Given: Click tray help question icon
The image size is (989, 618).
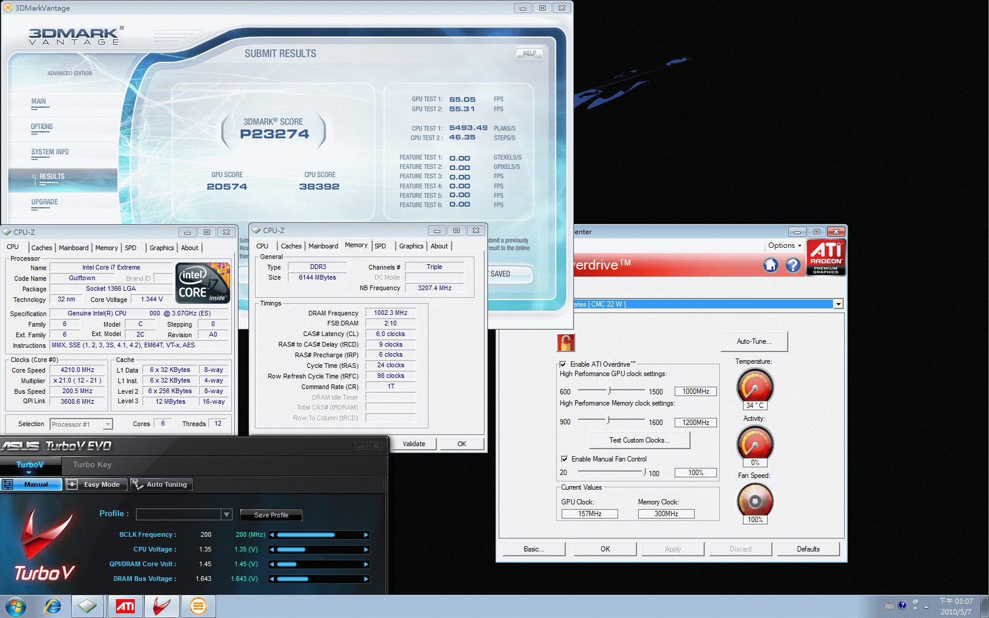Looking at the screenshot, I should 902,605.
